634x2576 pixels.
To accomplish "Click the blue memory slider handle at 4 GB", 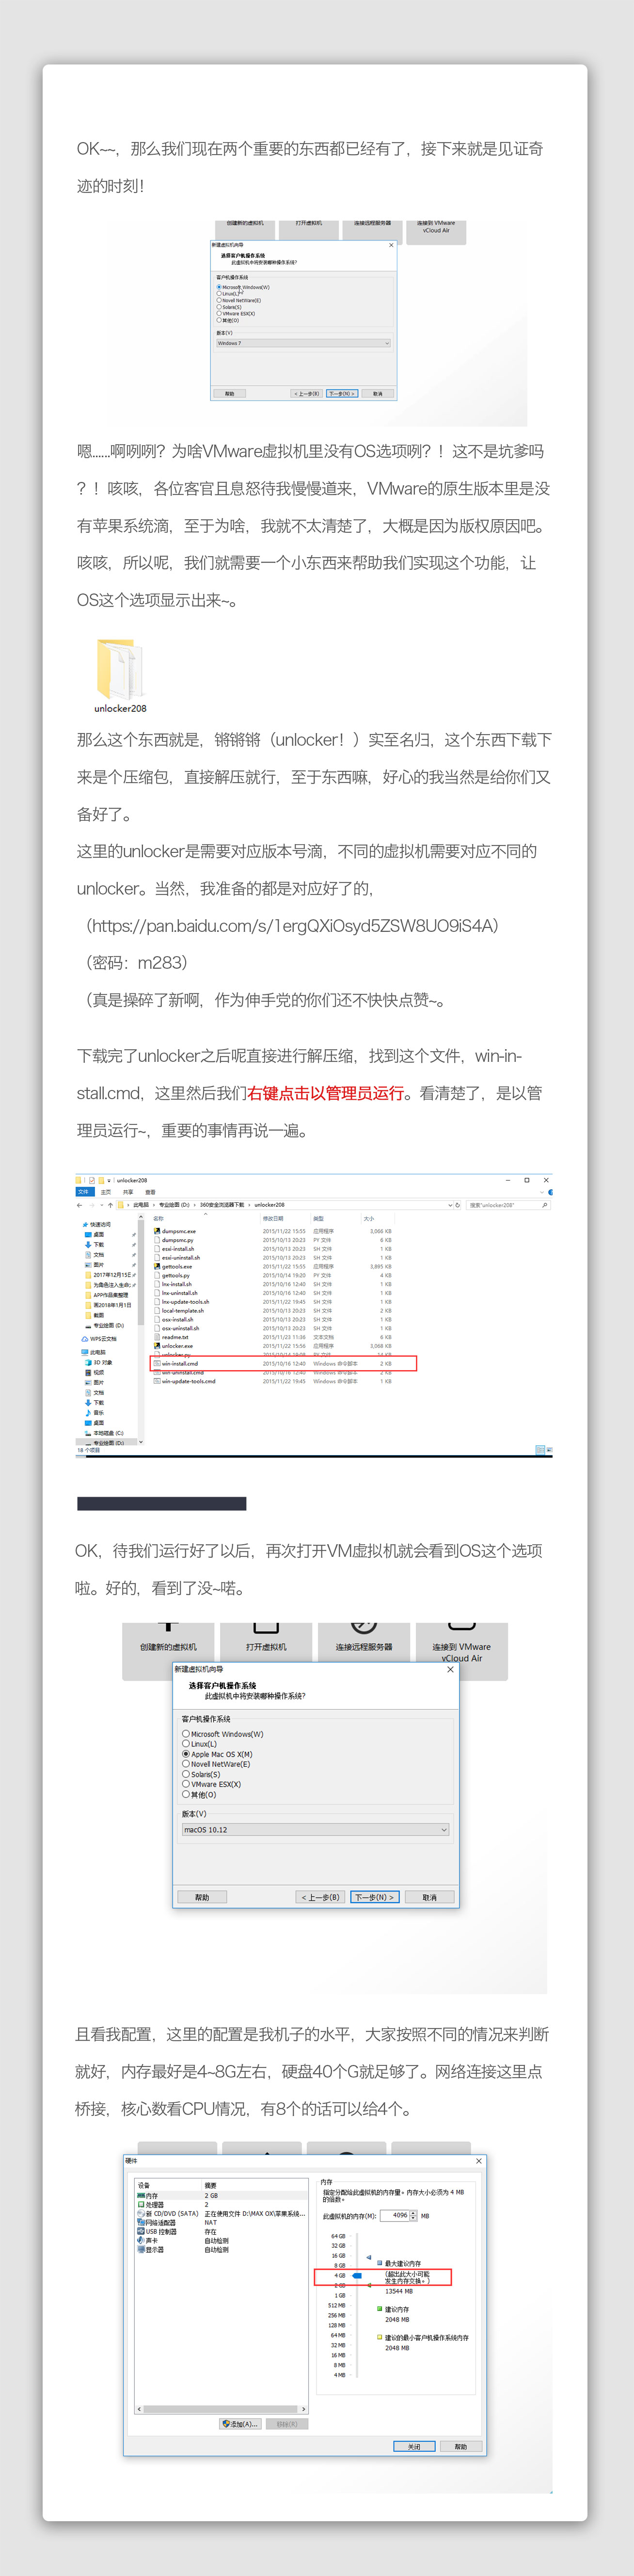I will click(x=357, y=2275).
